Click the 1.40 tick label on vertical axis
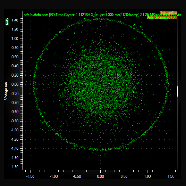 tap(15, 20)
